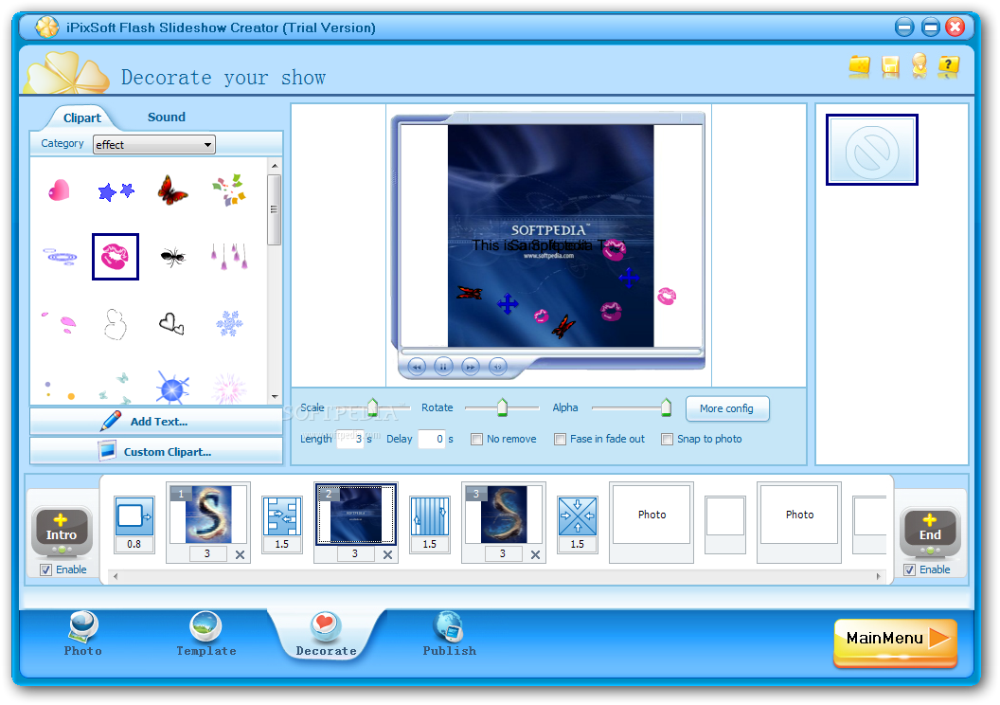Choose the butterfly clipart
Screen dimensions: 1000x705
click(172, 190)
